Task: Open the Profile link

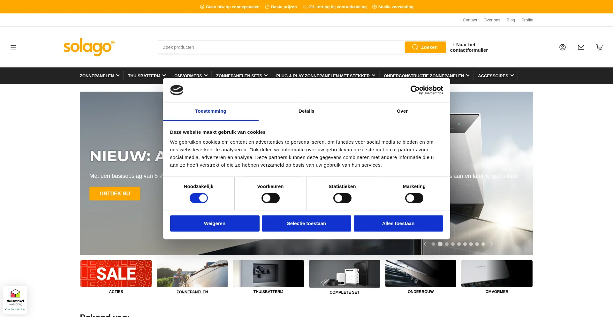Action: (527, 20)
